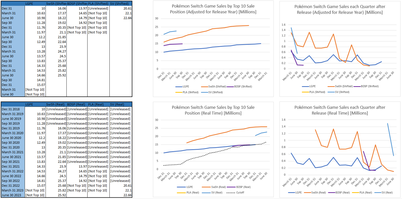This screenshot has width=402, height=199.
Task: Select the BDSP (Real) column header cell
Action: click(x=77, y=104)
